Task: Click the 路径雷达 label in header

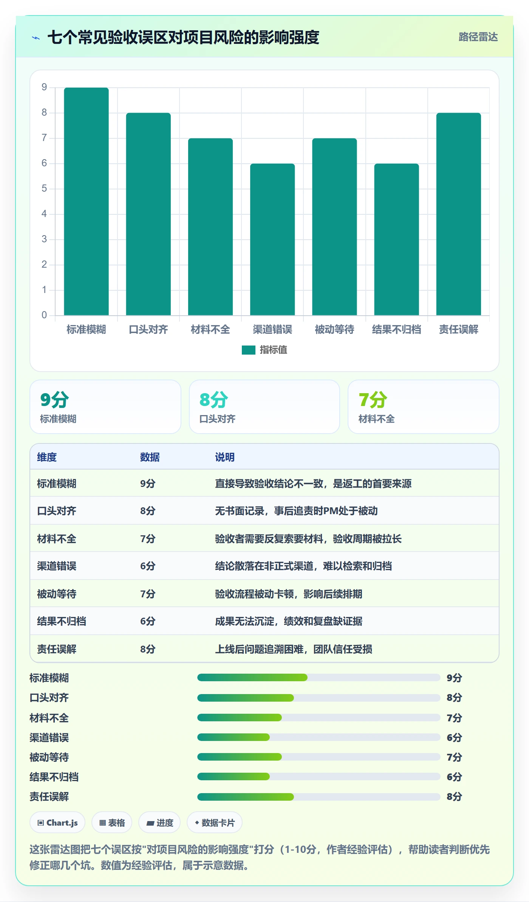Action: (478, 37)
